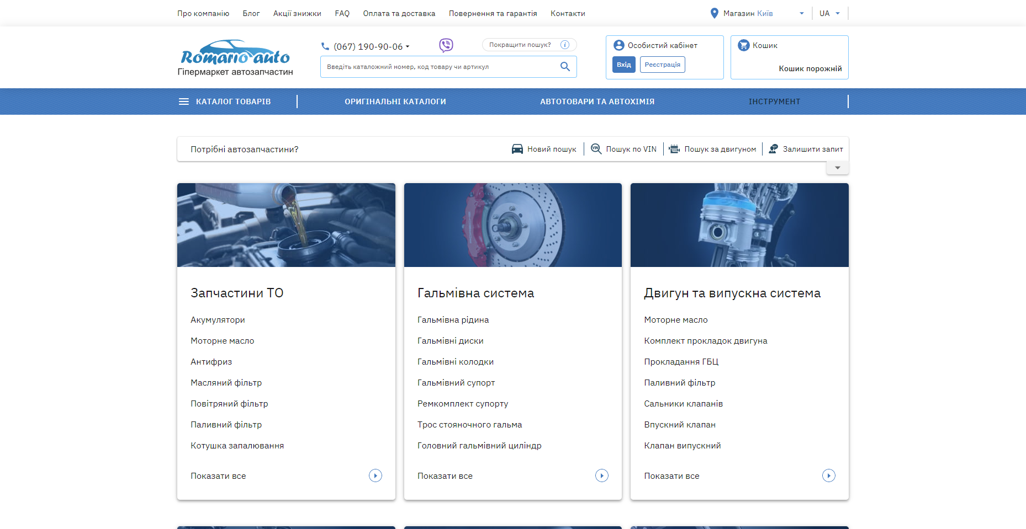
Task: Click arrow icon in Гальмівна система card
Action: tap(602, 475)
